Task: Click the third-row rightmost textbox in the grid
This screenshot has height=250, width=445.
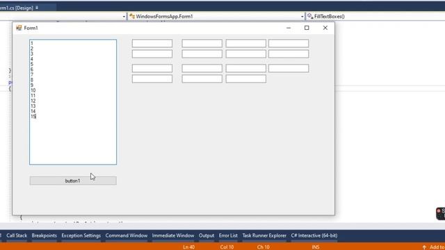Action: [289, 68]
